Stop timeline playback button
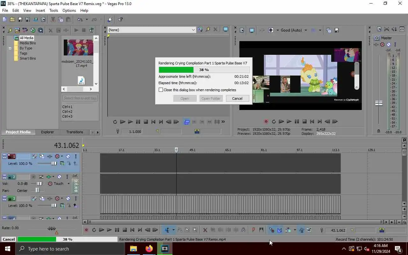The image size is (408, 255). (125, 230)
